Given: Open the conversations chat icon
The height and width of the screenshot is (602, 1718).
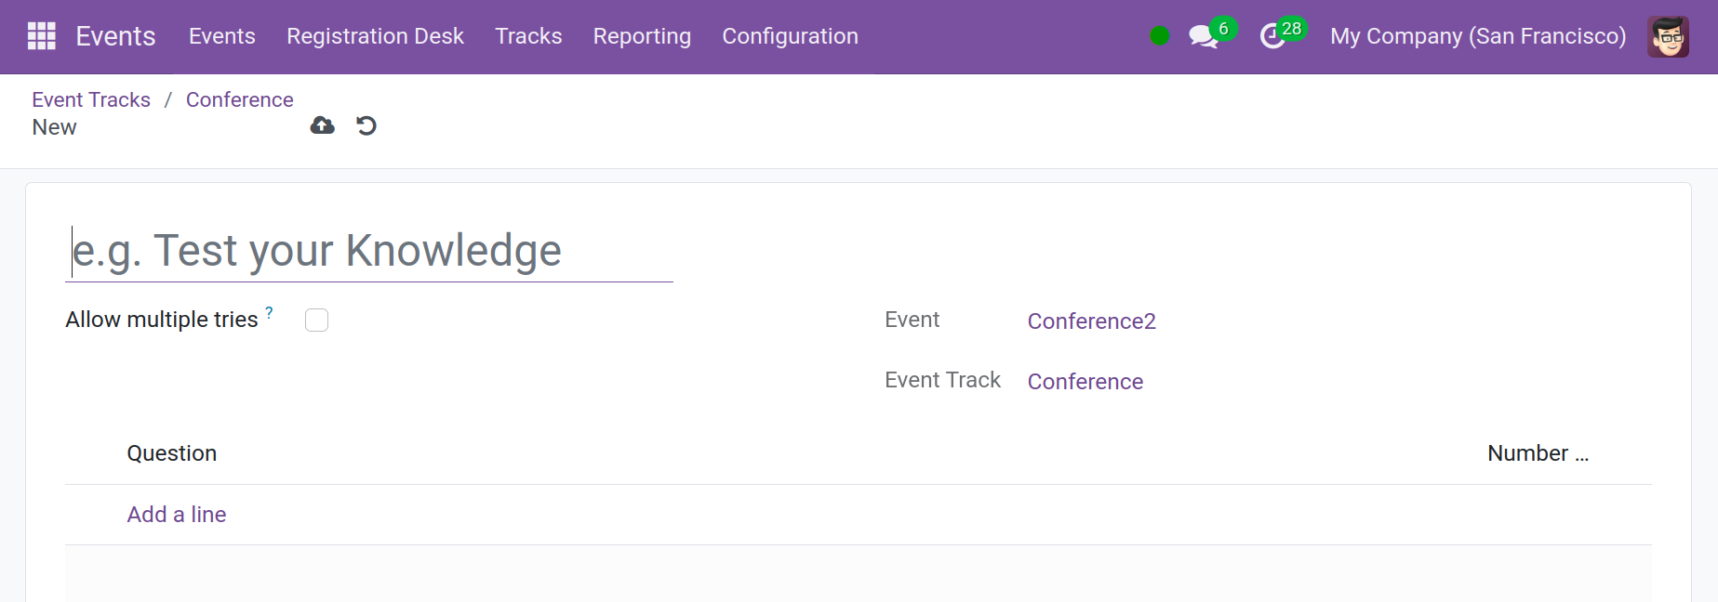Looking at the screenshot, I should (1204, 37).
